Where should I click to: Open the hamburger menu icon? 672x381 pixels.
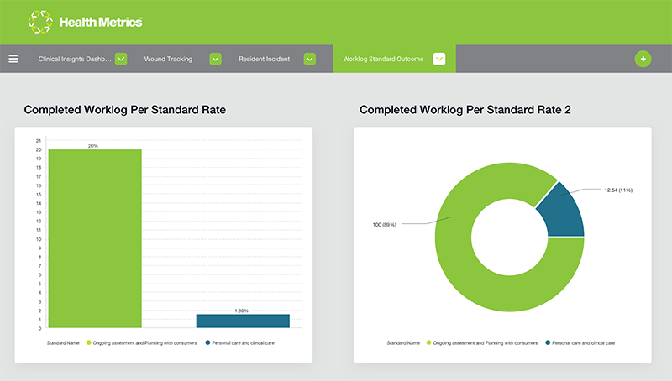point(13,59)
